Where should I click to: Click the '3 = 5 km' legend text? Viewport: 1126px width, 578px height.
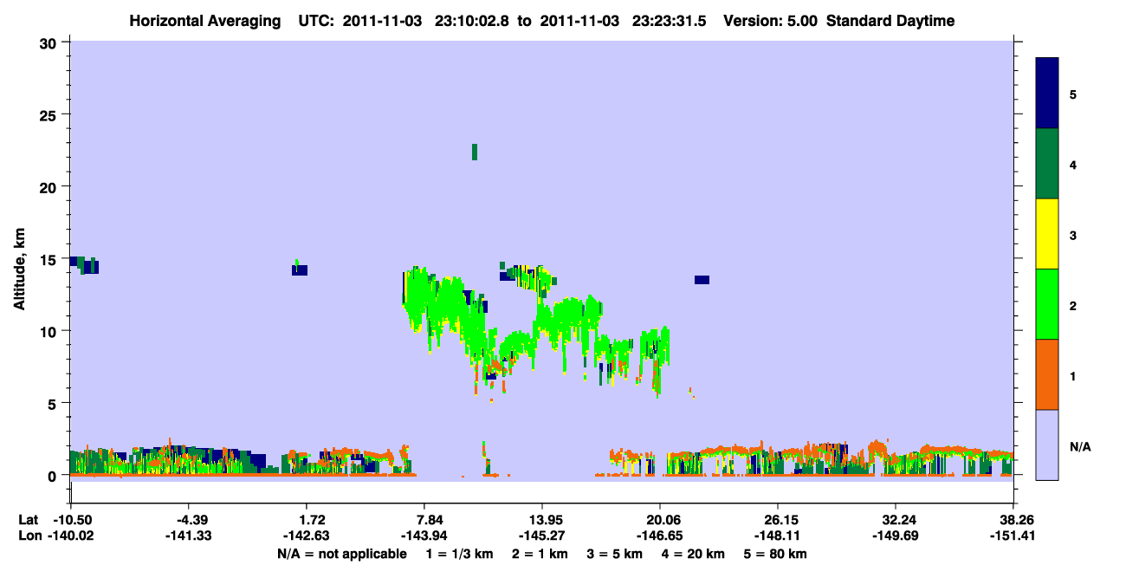tap(615, 554)
